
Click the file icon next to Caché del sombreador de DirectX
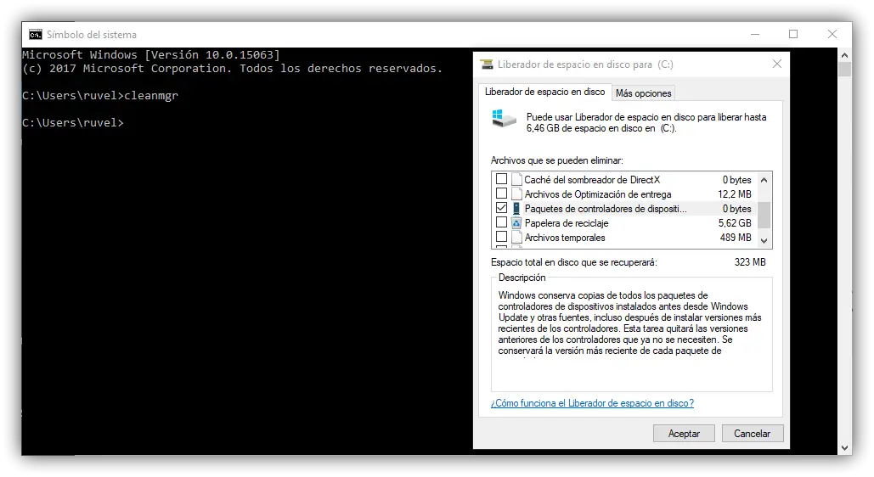click(x=516, y=179)
